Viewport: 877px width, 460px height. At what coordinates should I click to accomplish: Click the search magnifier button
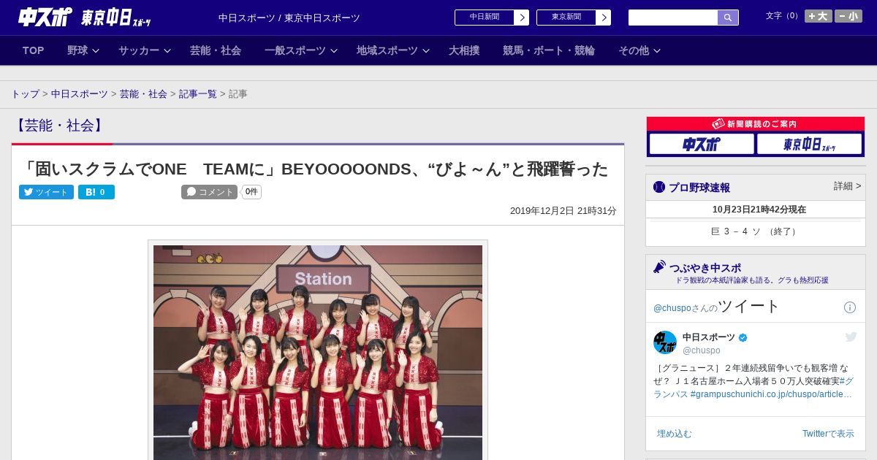coord(728,18)
